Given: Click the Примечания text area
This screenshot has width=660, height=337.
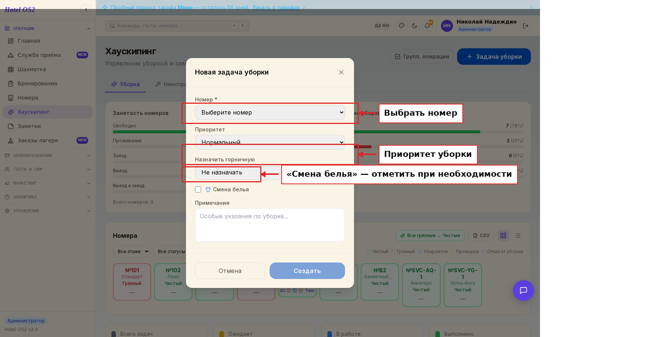Looking at the screenshot, I should 270,225.
